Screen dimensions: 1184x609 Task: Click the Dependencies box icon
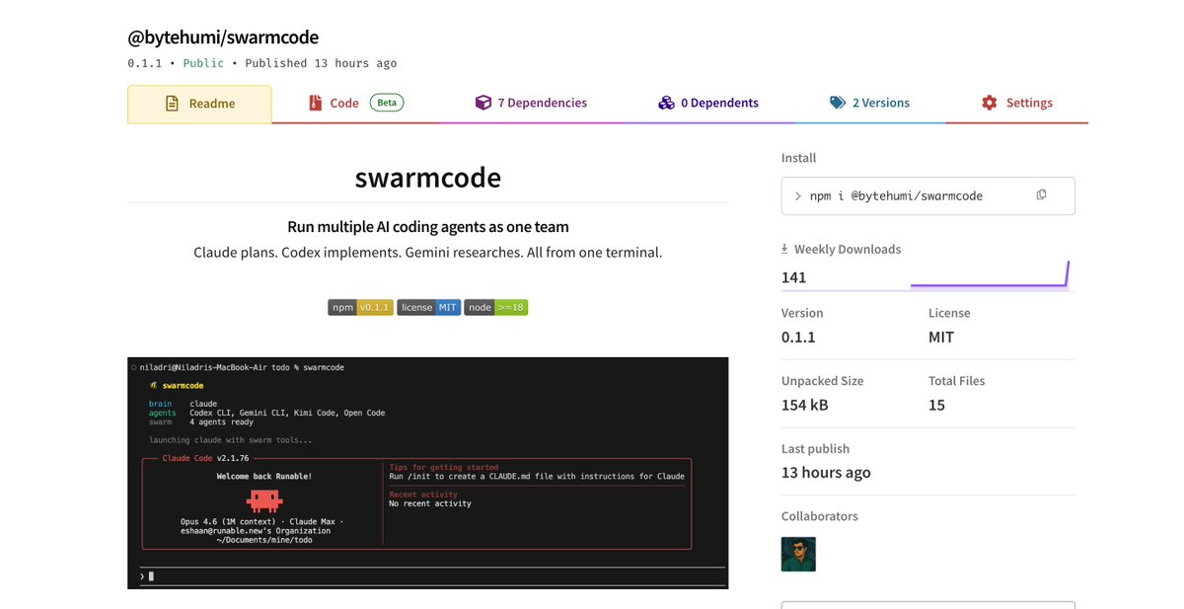482,103
